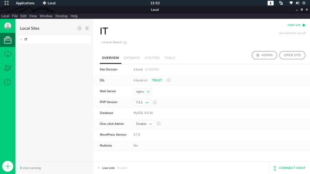Open the Local menu

pyautogui.click(x=5, y=16)
